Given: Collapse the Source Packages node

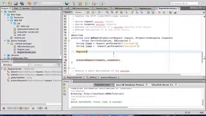Looking at the screenshot, I should (x=5, y=41).
